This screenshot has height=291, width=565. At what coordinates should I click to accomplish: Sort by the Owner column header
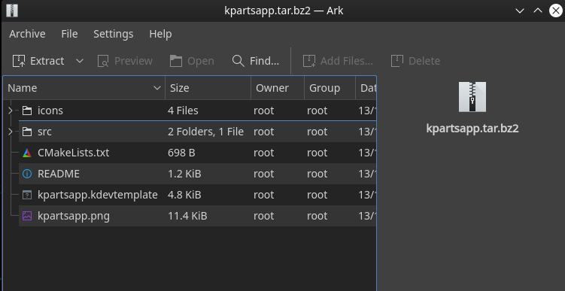point(278,88)
